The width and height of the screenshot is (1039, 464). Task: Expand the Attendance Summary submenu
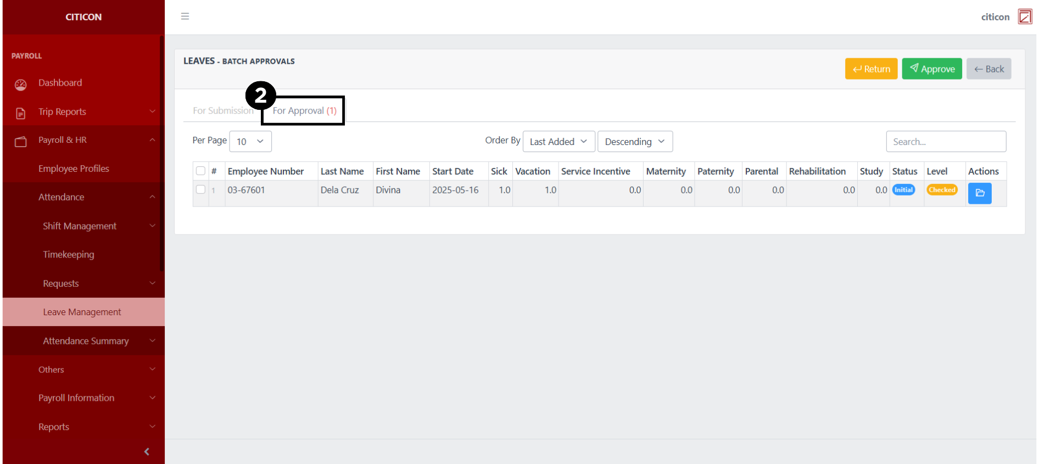(86, 341)
